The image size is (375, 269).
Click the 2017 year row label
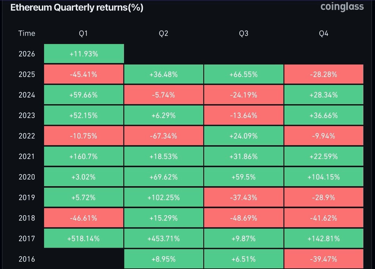(27, 239)
